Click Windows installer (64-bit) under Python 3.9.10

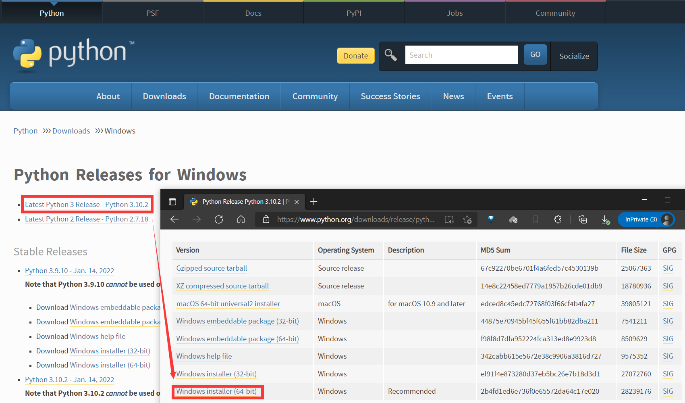pos(110,365)
